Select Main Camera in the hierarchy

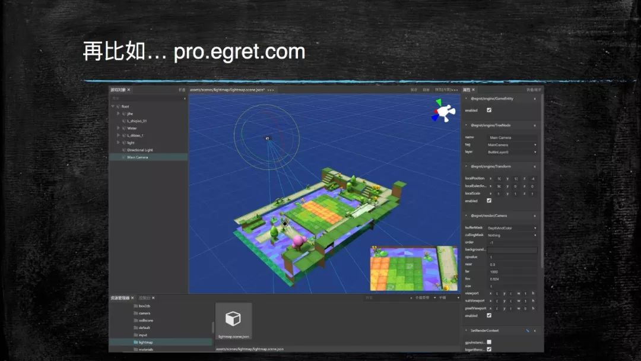coord(148,157)
